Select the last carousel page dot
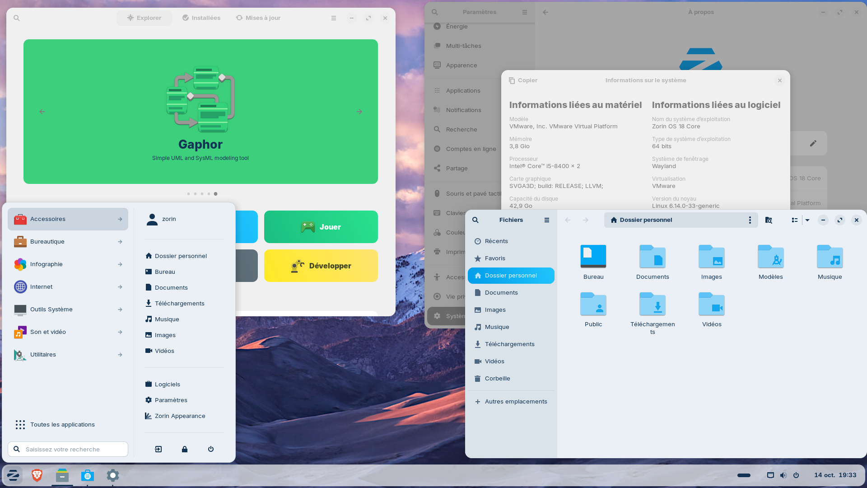867x488 pixels. pos(215,194)
